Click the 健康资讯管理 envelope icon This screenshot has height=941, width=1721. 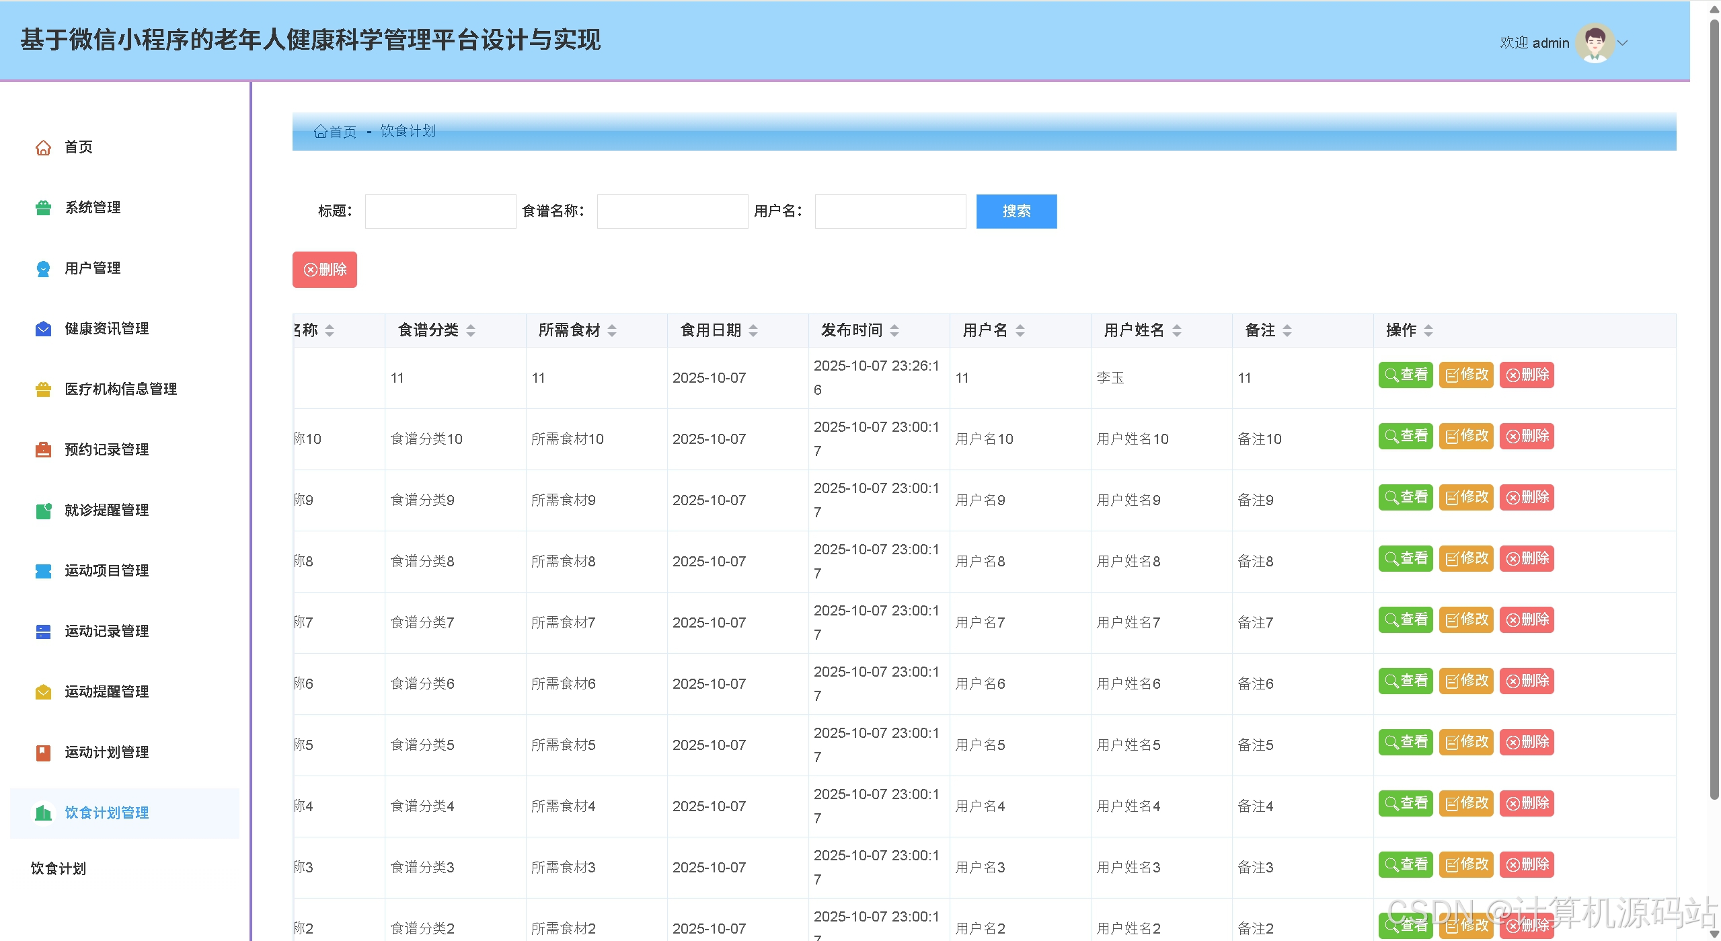point(43,329)
